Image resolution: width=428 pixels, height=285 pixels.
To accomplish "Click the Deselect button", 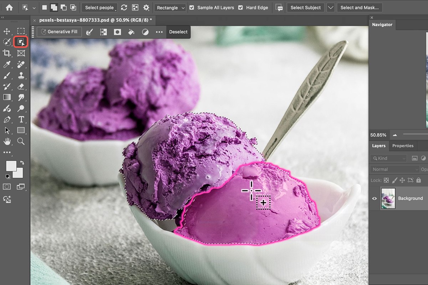I will coord(178,32).
